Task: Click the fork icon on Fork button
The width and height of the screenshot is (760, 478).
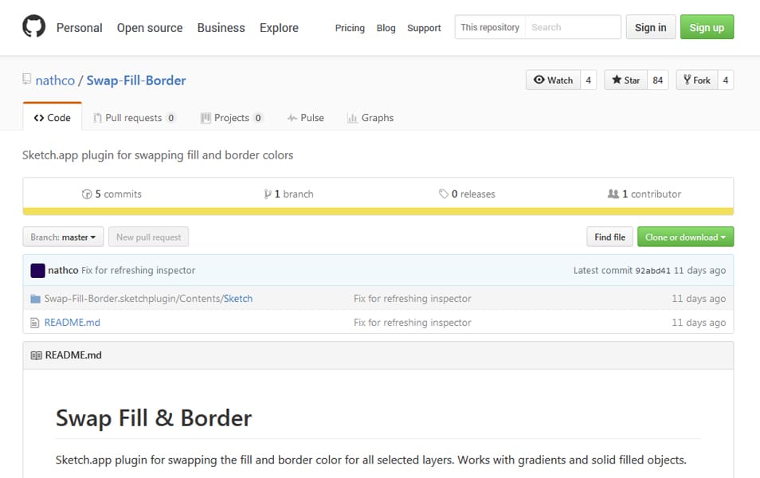Action: 687,80
